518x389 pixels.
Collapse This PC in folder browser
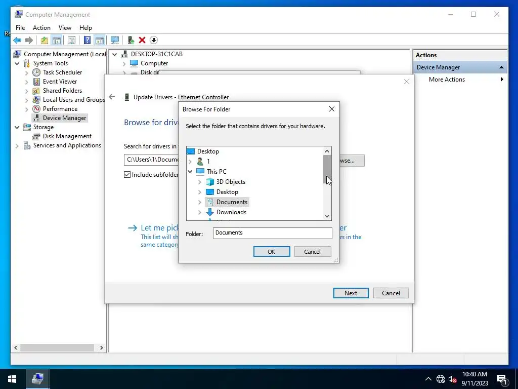[190, 172]
